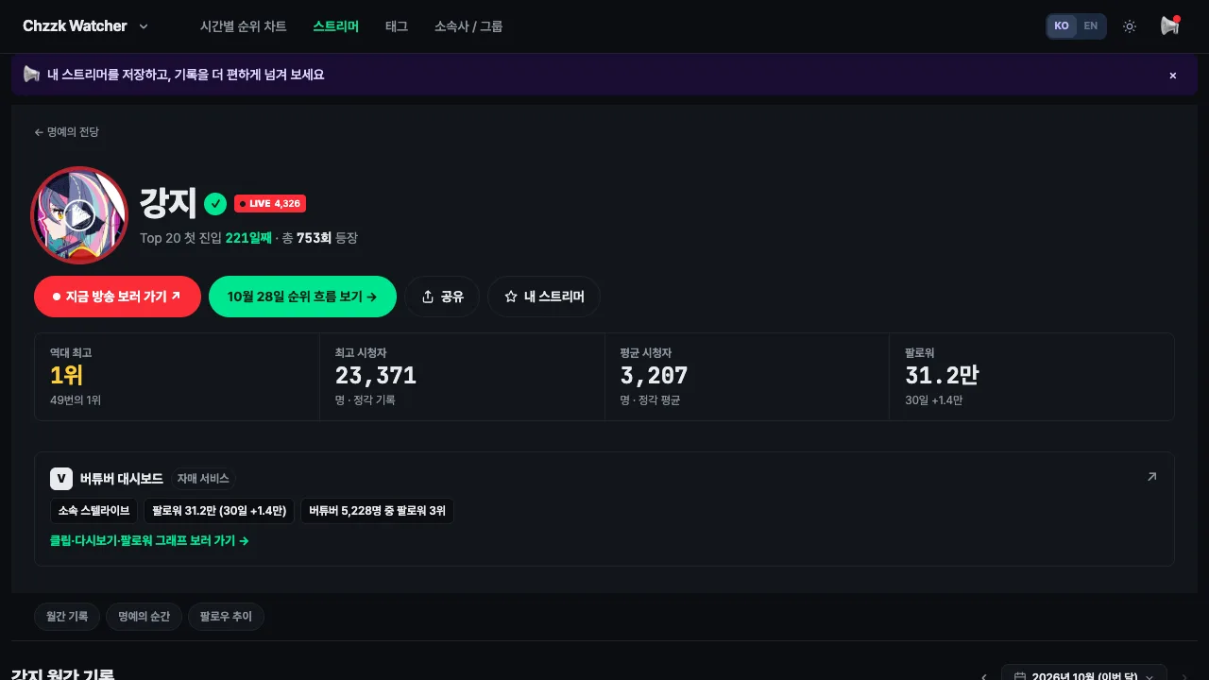The image size is (1209, 680).
Task: Open 클립·다시보기·팔로워 그래프 보러 가기 link
Action: pos(149,541)
